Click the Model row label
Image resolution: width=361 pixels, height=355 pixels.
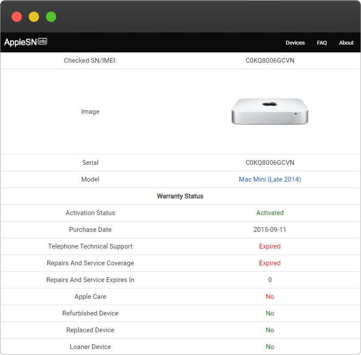(90, 179)
